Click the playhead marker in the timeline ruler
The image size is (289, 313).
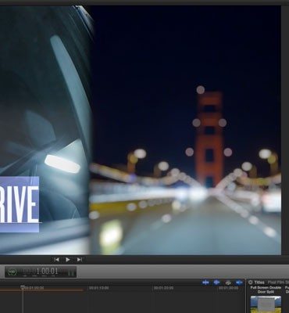(x=23, y=288)
